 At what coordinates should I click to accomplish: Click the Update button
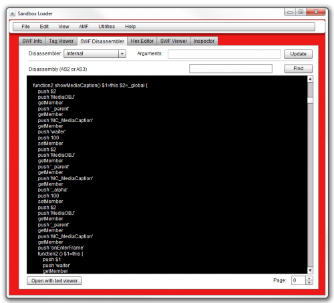pos(298,54)
